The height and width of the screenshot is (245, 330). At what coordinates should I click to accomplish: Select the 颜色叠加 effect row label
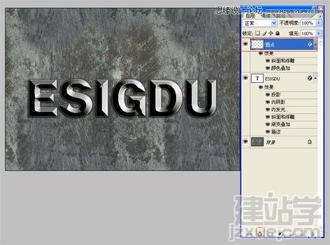click(x=280, y=68)
